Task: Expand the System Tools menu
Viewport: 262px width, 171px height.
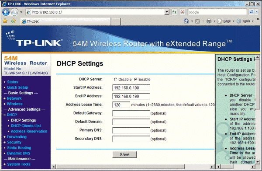Action: point(19,164)
